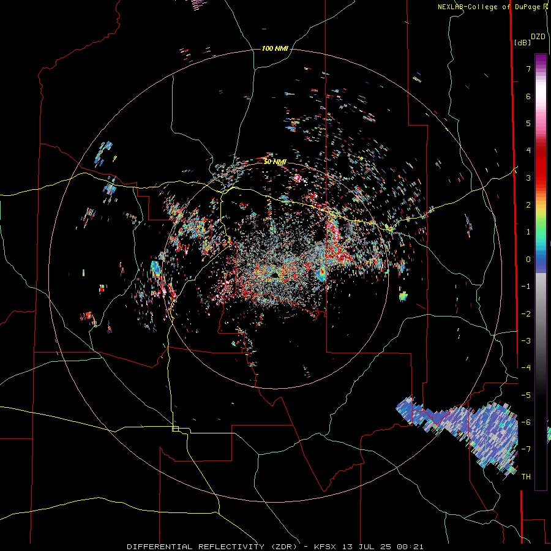This screenshot has height=551, width=551.
Task: Click the "-1" tick on the color scale
Action: click(526, 287)
